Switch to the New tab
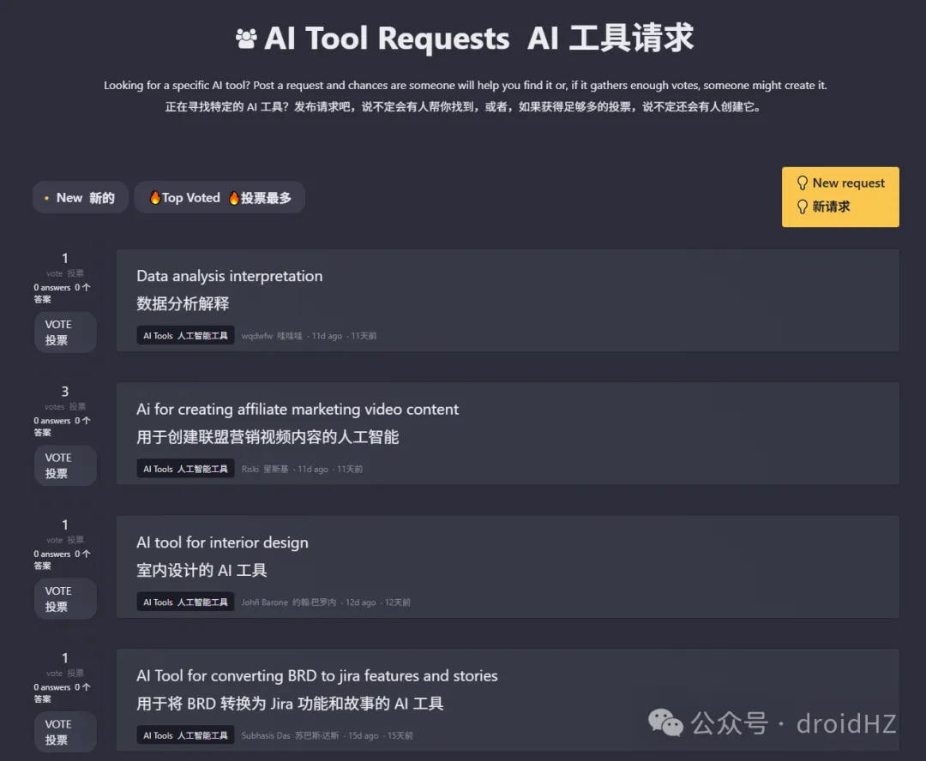The image size is (926, 761). coord(80,198)
